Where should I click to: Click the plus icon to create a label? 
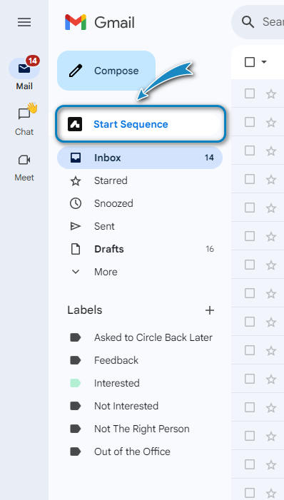(210, 310)
